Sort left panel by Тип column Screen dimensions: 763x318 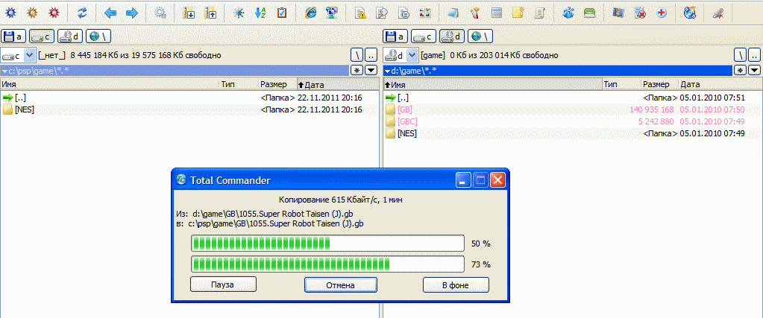click(x=239, y=84)
